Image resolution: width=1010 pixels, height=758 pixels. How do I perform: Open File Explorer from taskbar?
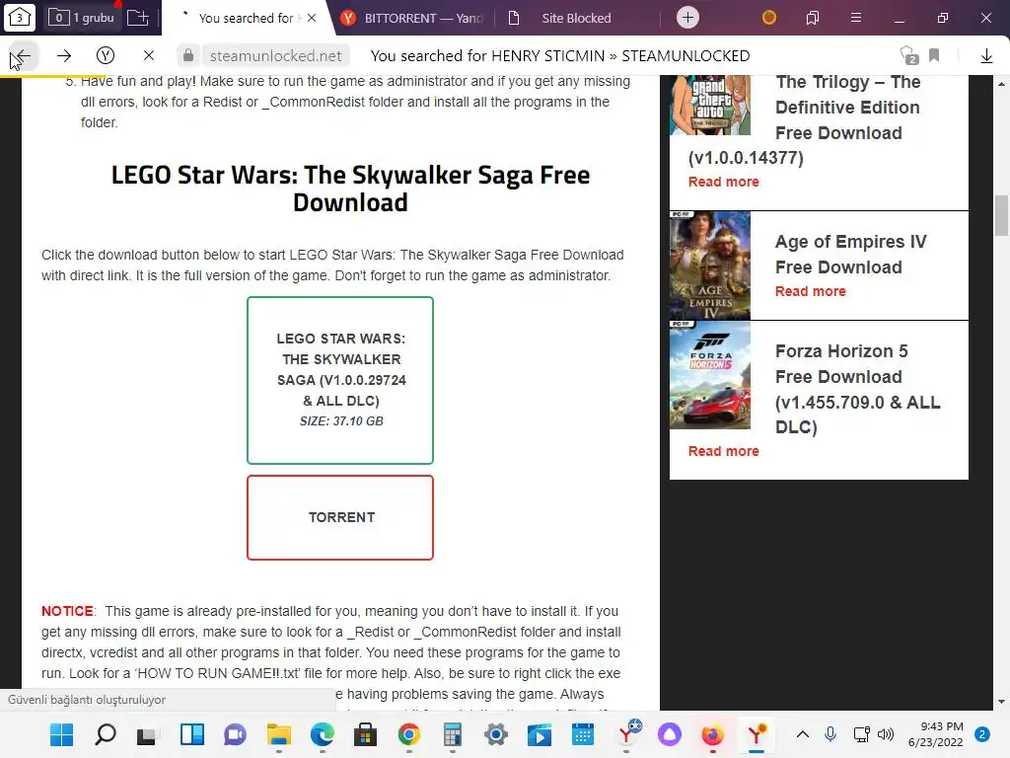[279, 734]
